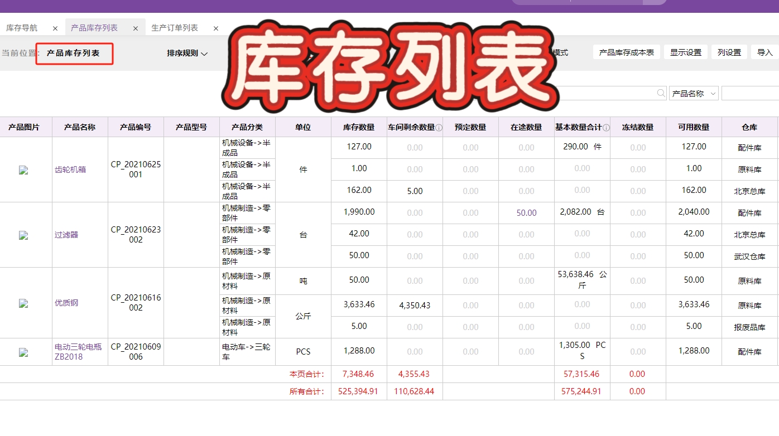This screenshot has height=436, width=779.
Task: Open the 优质钢 product link
Action: click(66, 303)
